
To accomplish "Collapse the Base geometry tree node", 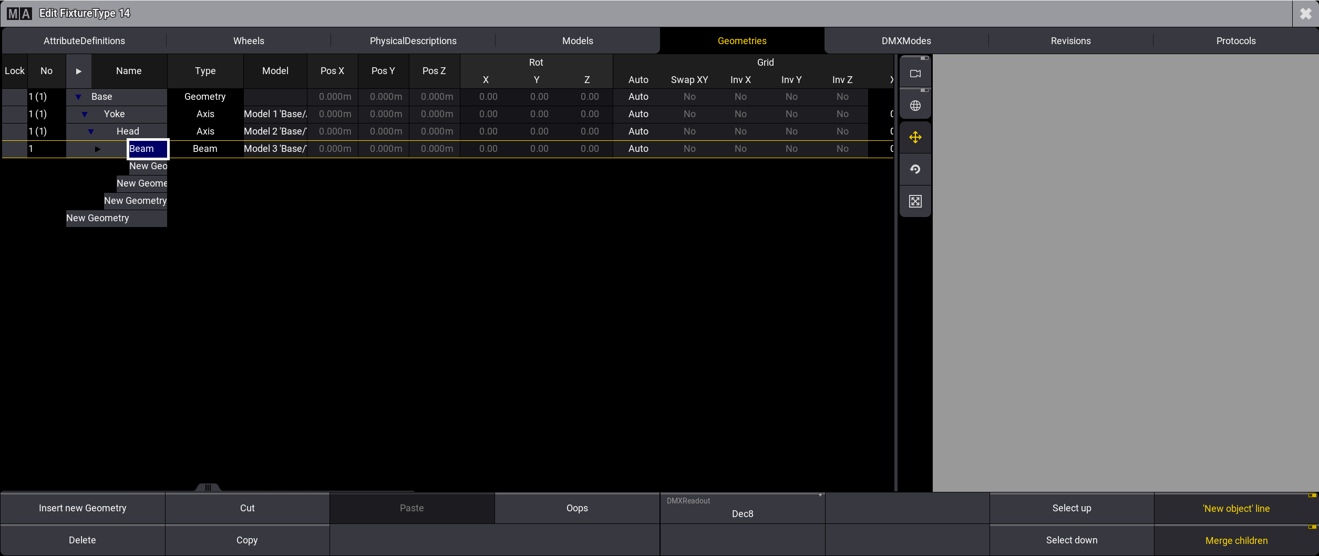I will coord(78,97).
